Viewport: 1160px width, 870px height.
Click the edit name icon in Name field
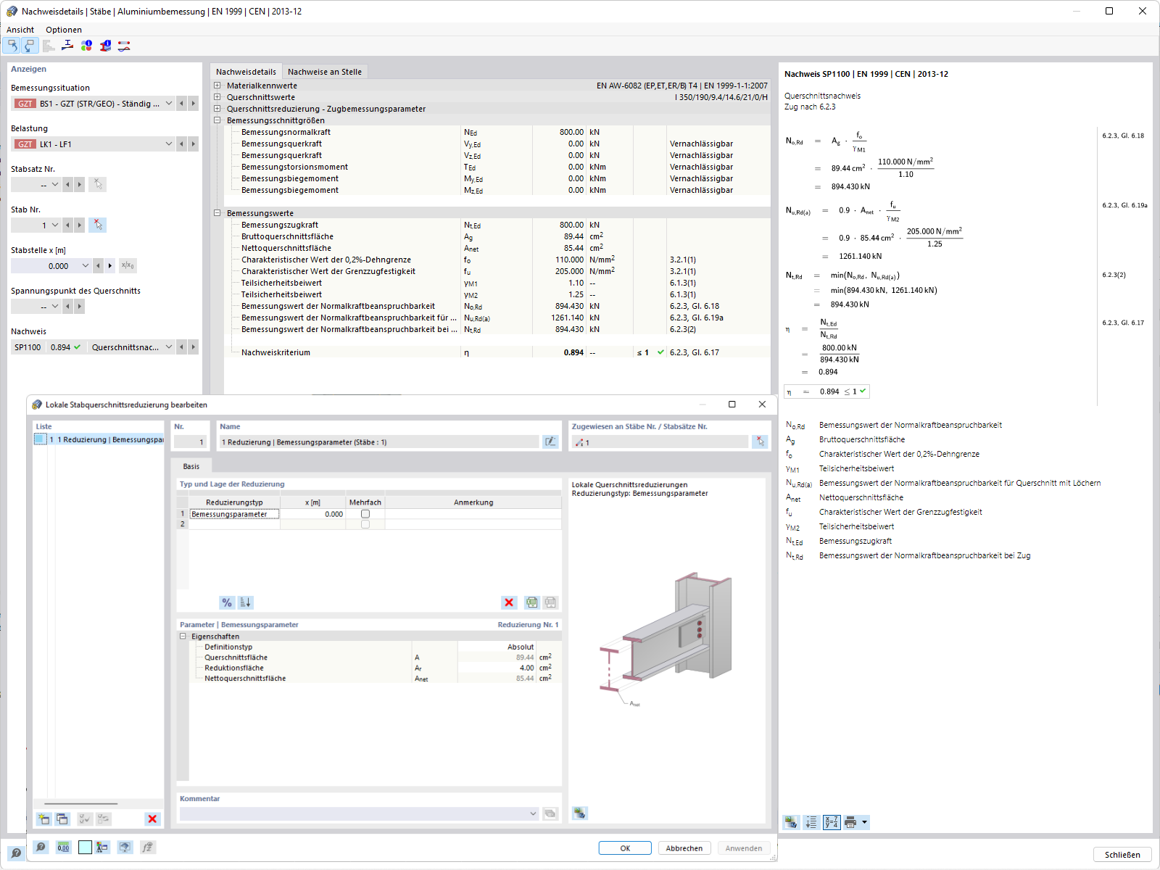click(550, 442)
